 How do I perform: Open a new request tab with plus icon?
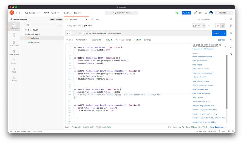92,19
